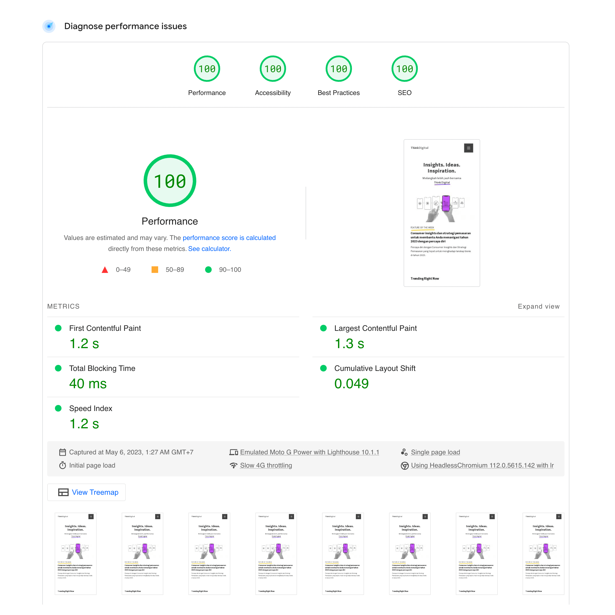615x615 pixels.
Task: Select the Performance score gauge at top
Action: point(207,69)
